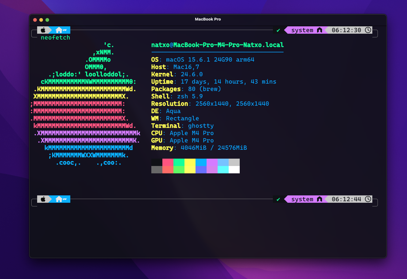Click the GPU value 'Apple M4 Pro'

pyautogui.click(x=192, y=141)
